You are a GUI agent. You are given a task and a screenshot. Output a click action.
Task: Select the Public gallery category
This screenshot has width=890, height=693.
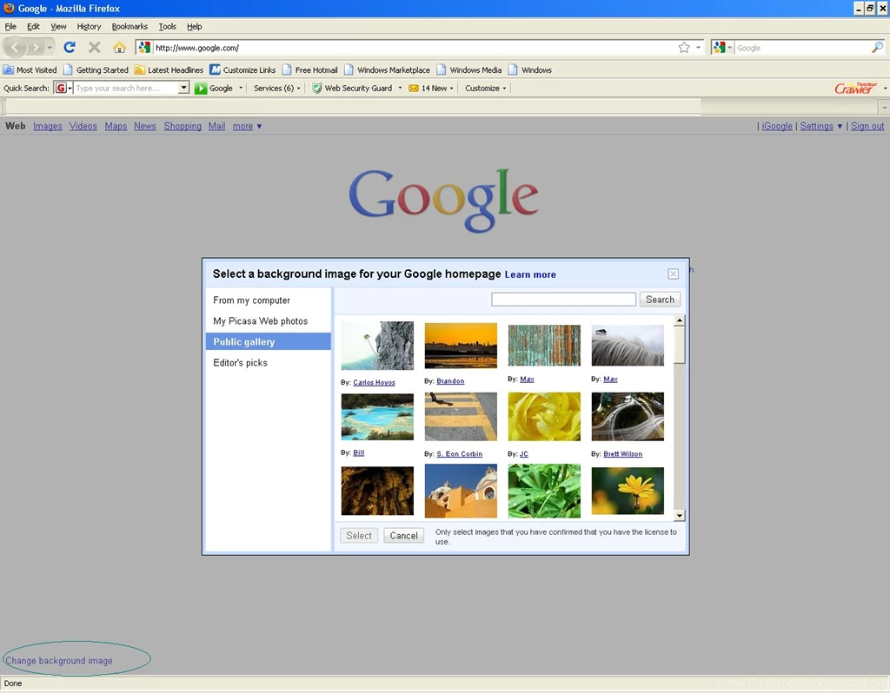point(244,341)
